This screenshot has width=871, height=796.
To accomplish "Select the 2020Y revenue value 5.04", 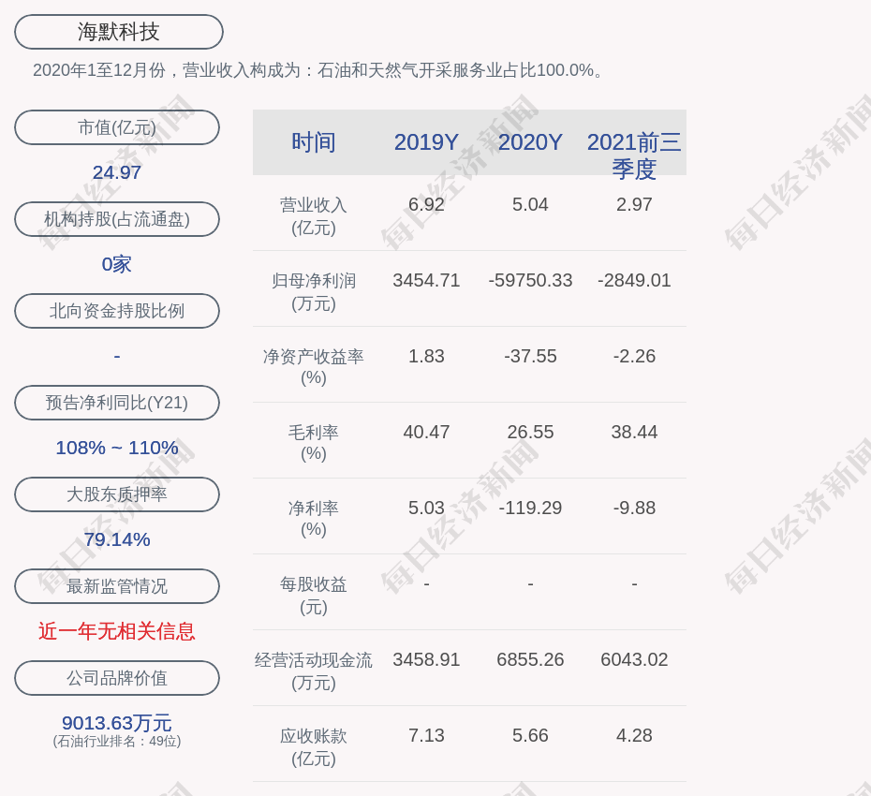I will tap(530, 204).
